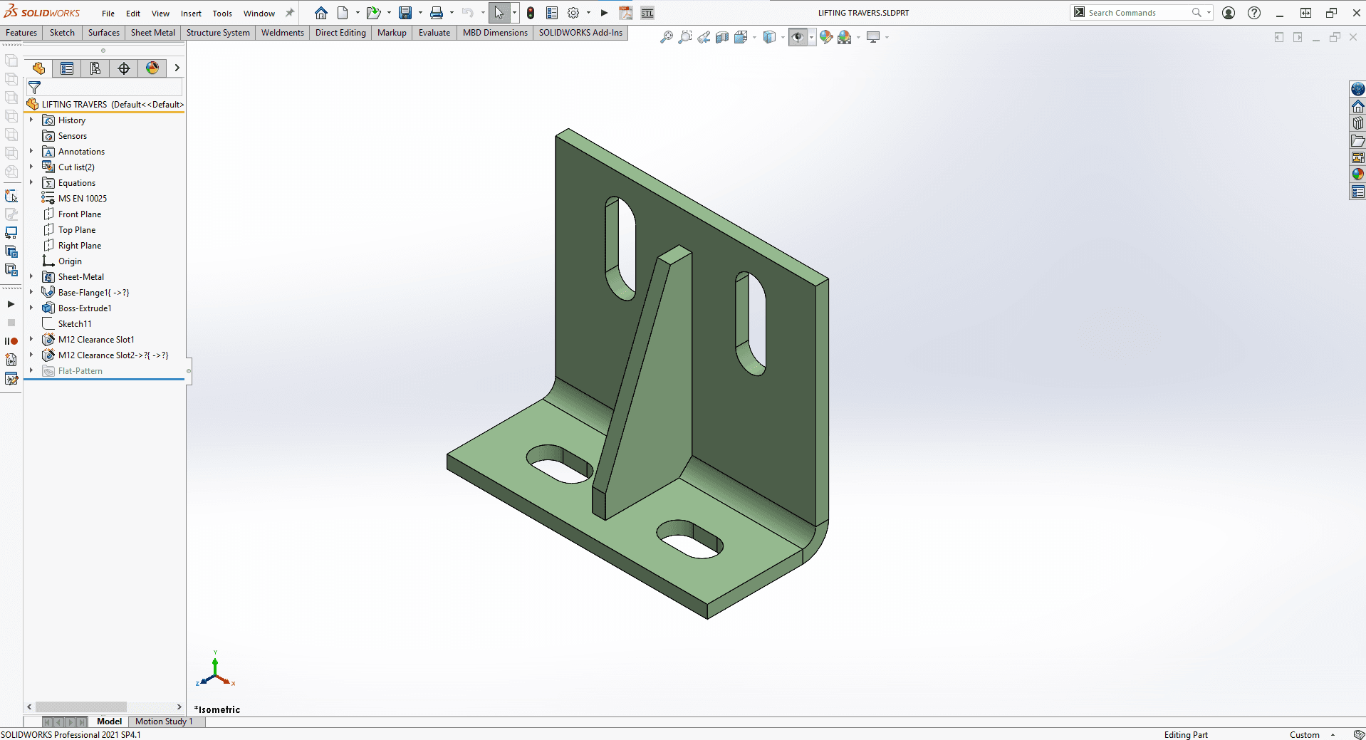Expand the Sheet-Metal feature node

coord(31,276)
